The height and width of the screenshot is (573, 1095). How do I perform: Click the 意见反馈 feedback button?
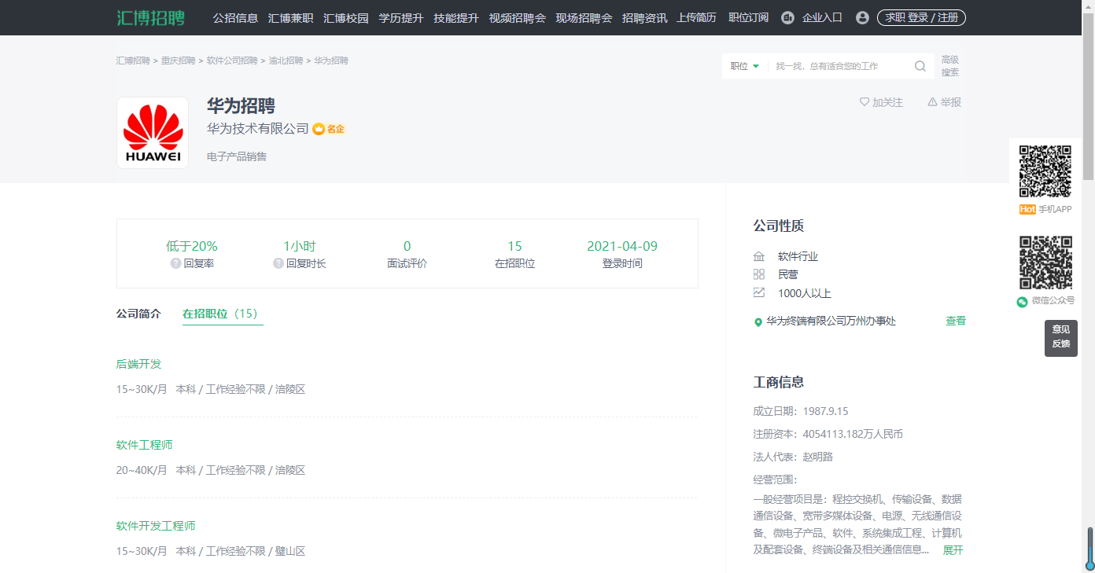[x=1061, y=337]
